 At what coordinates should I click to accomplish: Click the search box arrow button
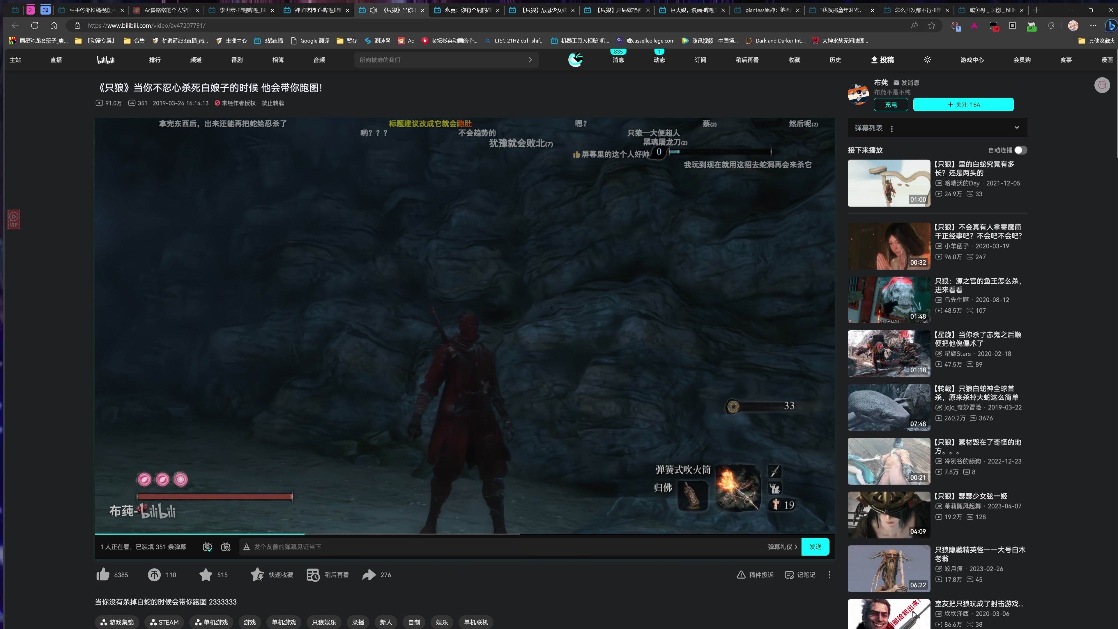530,60
